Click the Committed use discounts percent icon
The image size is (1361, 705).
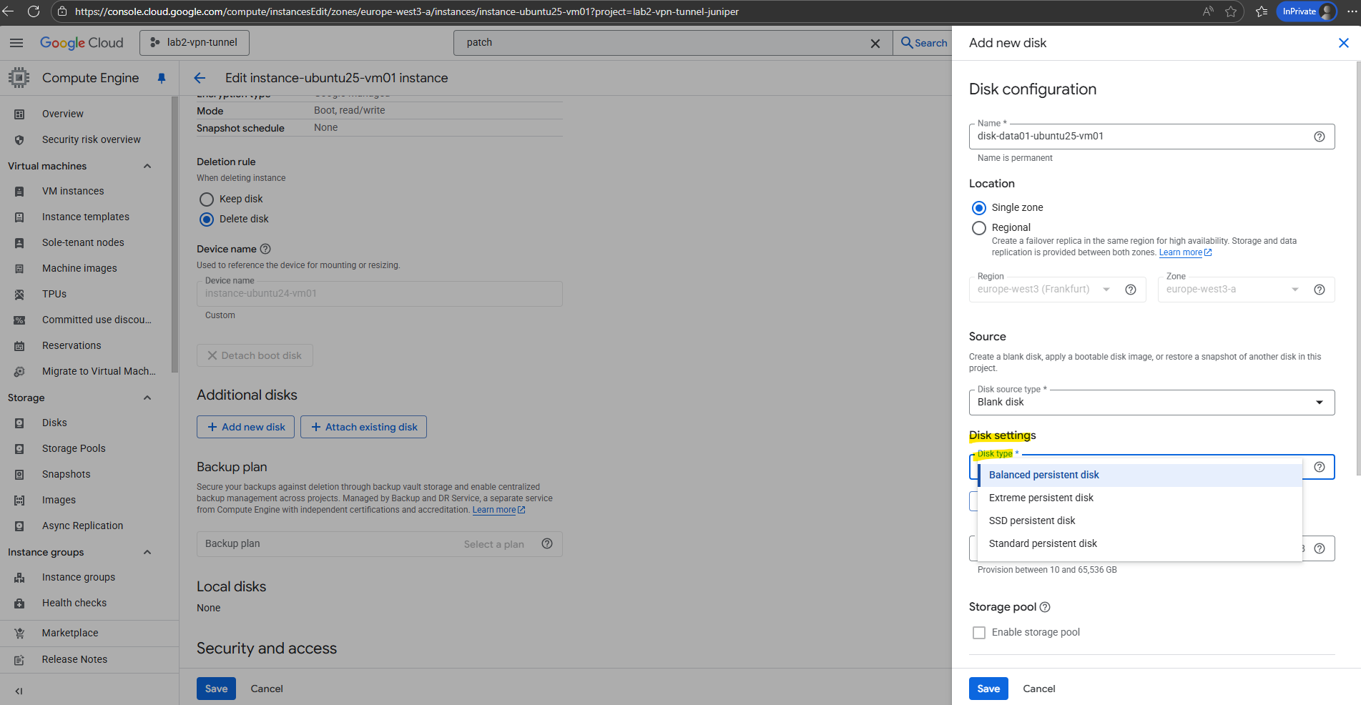pyautogui.click(x=19, y=320)
